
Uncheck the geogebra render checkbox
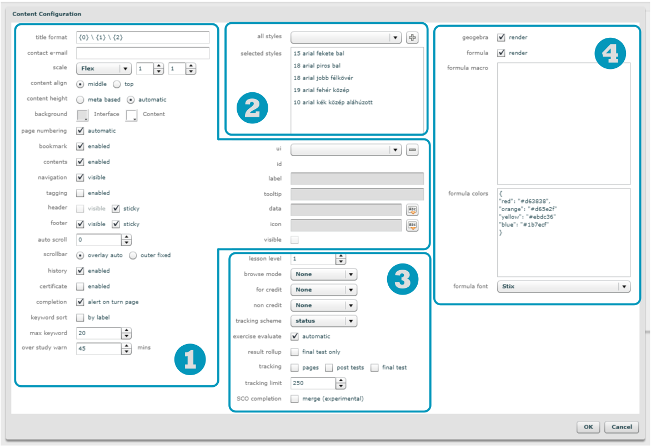coord(501,38)
